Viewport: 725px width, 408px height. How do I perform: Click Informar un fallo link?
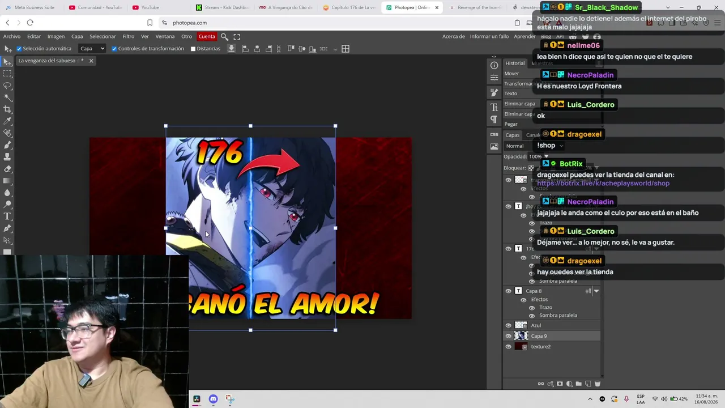coord(489,36)
